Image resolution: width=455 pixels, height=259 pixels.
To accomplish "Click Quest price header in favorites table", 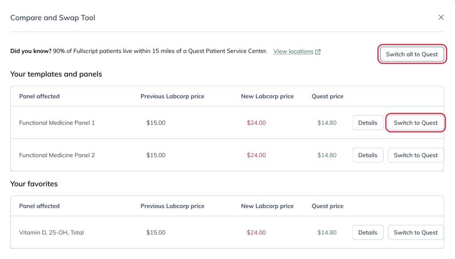I will (327, 206).
